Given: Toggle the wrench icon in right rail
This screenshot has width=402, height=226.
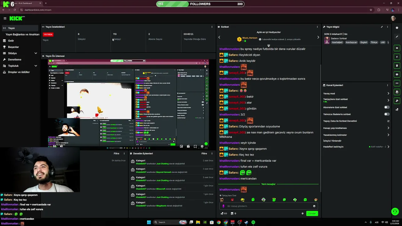Looking at the screenshot, I should 397,101.
